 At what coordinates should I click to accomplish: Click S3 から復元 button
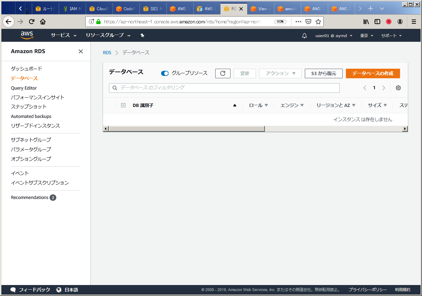[x=324, y=73]
